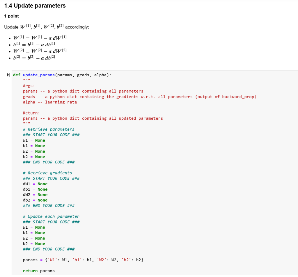
Task: Select the # Retrieve parameters comment
Action: coord(49,129)
